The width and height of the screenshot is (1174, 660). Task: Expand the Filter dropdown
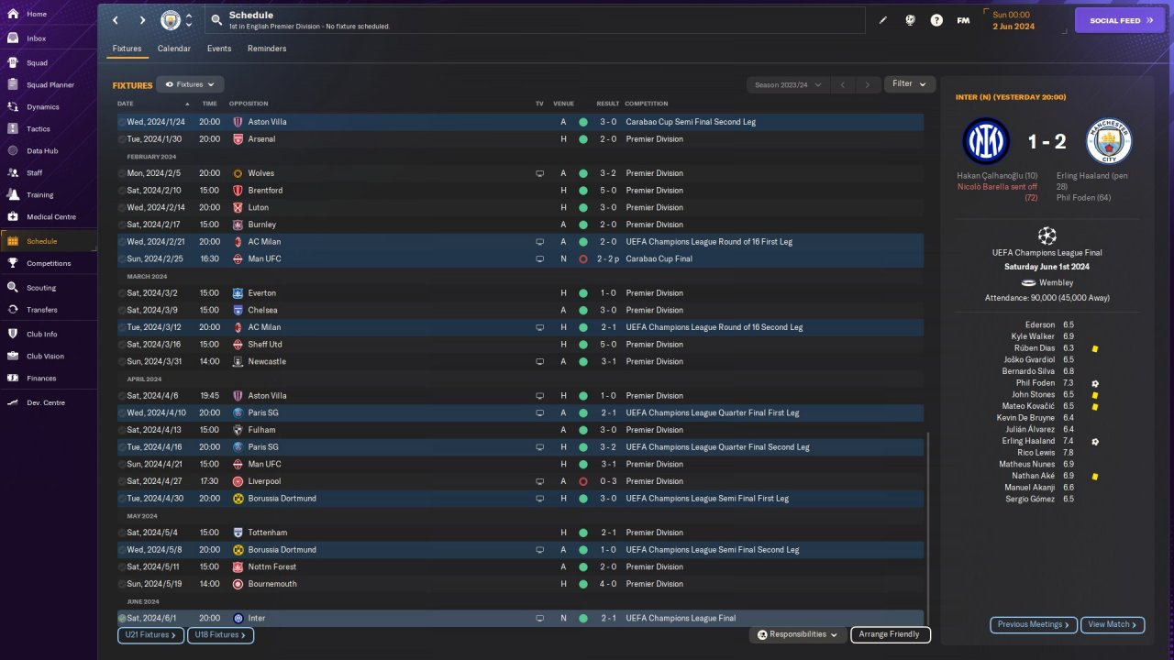[x=909, y=84]
